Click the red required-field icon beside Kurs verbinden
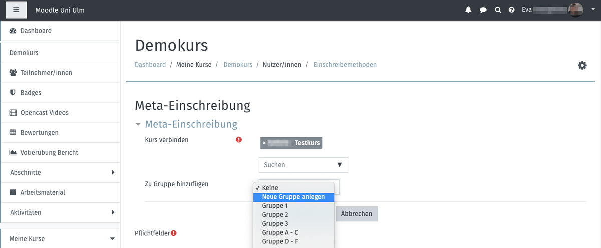Viewport: 601px width, 248px height. pos(239,140)
